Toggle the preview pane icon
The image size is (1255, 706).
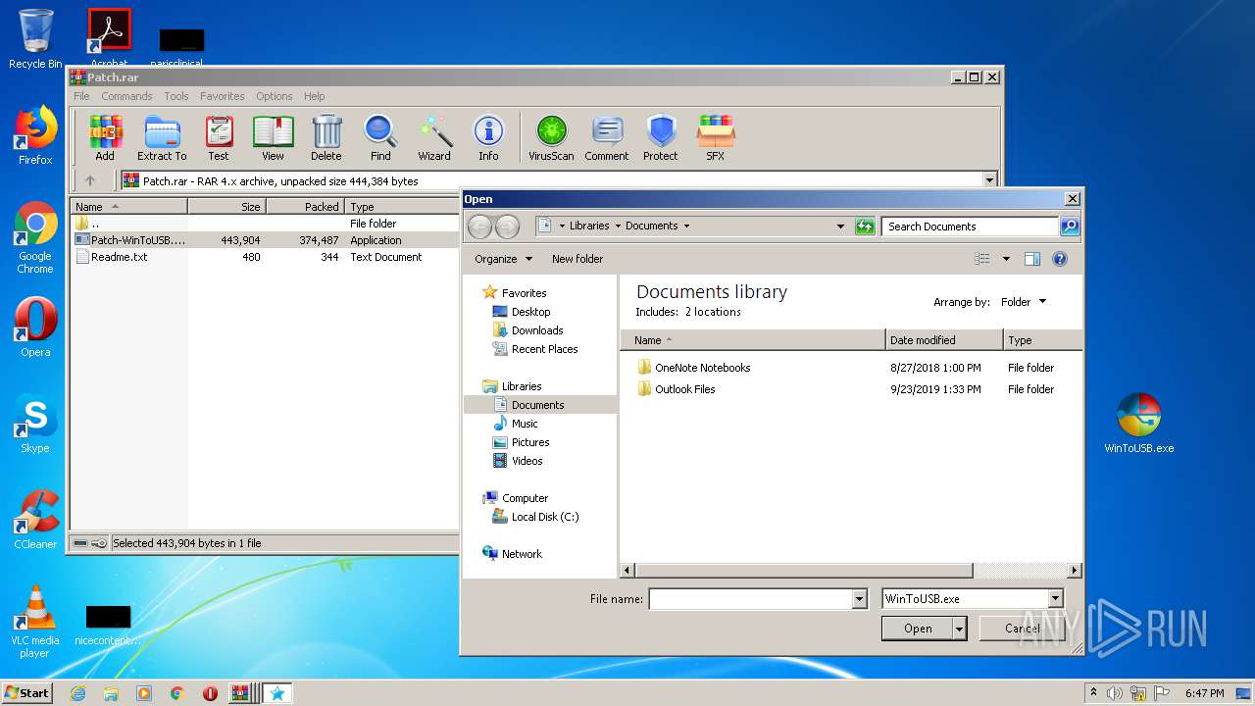click(x=1031, y=259)
